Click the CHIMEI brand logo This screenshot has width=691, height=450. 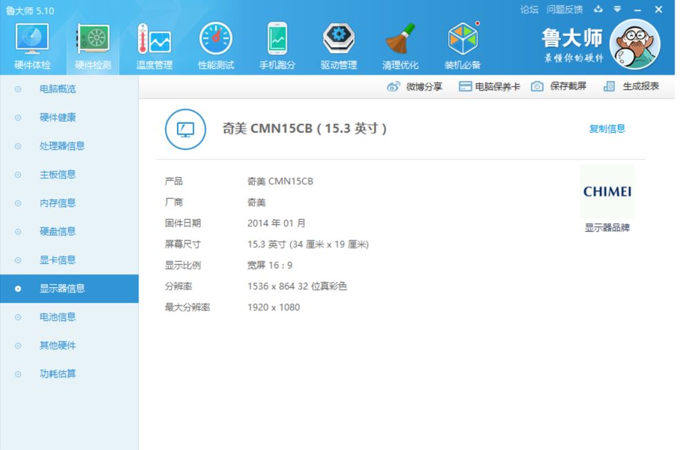click(x=607, y=191)
